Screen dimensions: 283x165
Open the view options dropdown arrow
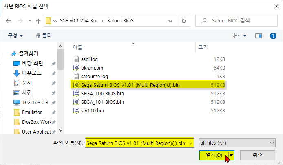coord(245,36)
